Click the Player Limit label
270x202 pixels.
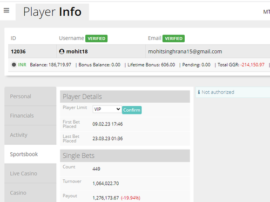click(75, 107)
